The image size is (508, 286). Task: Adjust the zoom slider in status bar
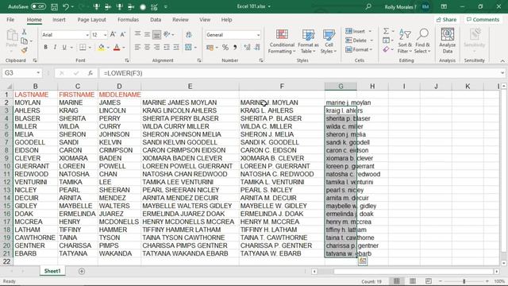[464, 281]
